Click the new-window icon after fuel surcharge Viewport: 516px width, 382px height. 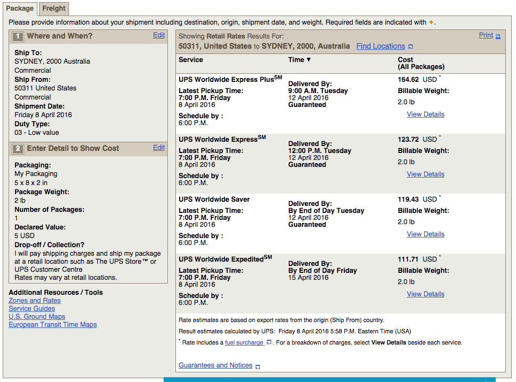(269, 343)
